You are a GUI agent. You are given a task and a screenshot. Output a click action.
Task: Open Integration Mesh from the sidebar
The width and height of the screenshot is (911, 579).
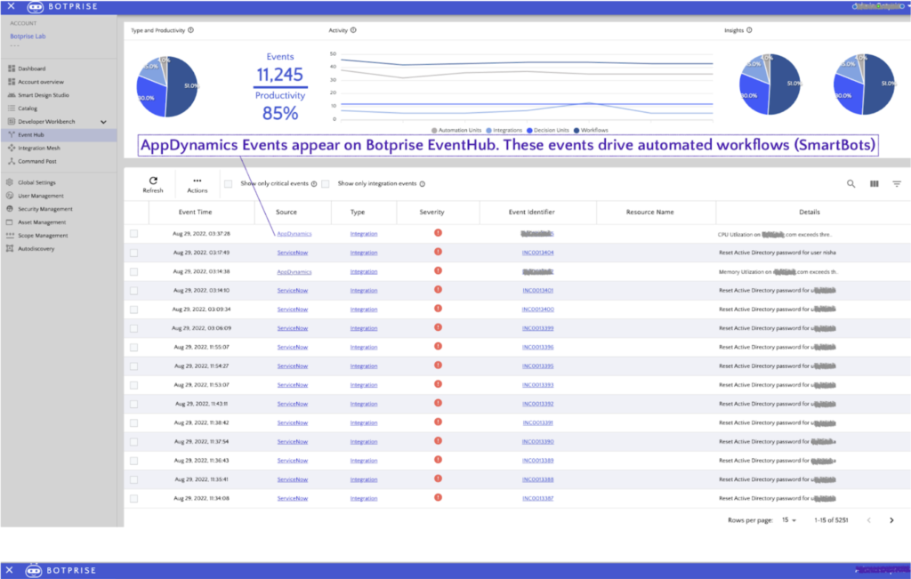coord(39,149)
